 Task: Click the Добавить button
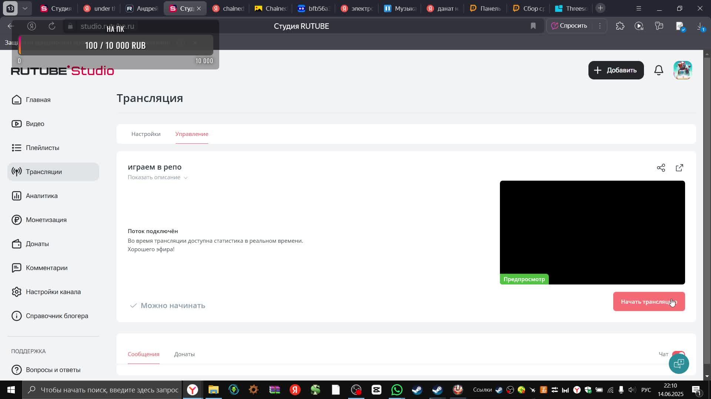click(x=616, y=70)
